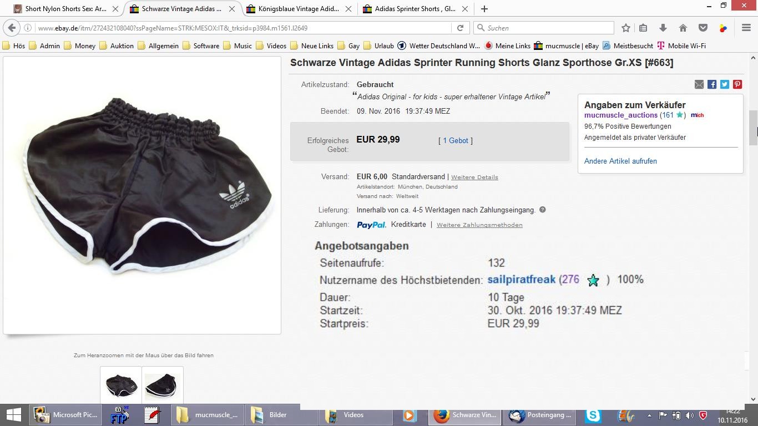Select the second shorts thumbnail image
The image size is (758, 426).
163,384
